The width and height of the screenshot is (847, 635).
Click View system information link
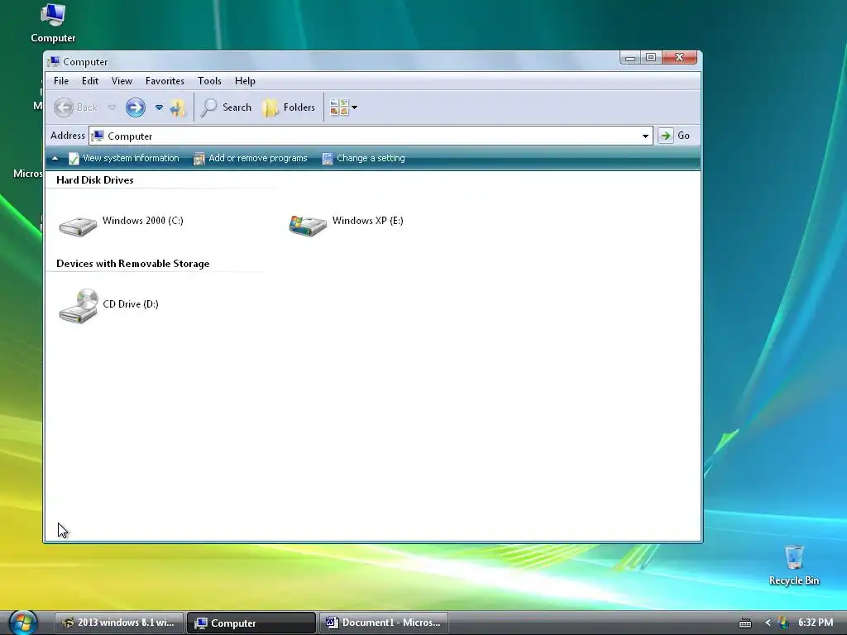tap(124, 158)
